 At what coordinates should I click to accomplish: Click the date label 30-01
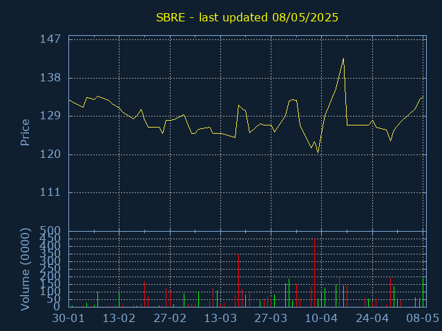click(x=68, y=319)
